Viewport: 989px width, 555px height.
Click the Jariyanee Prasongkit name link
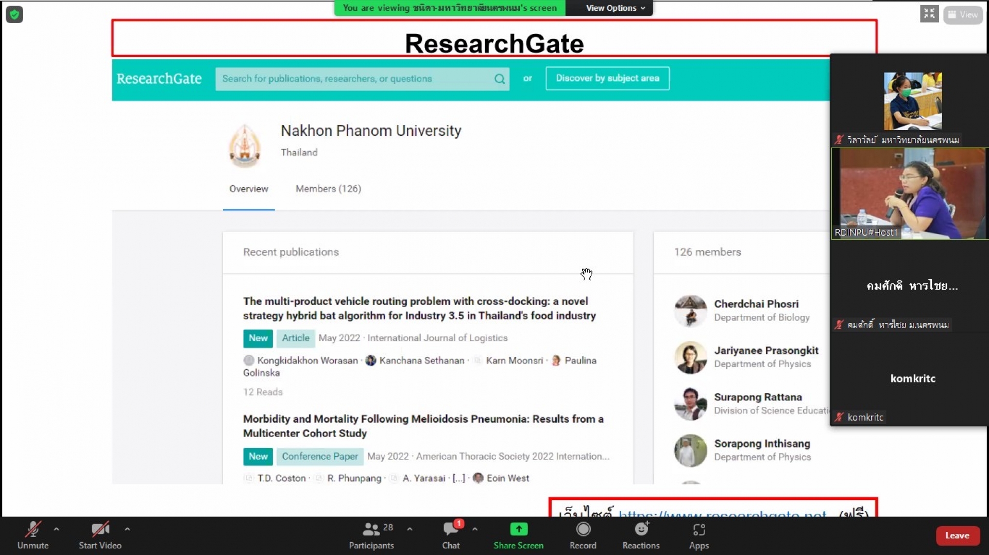point(766,350)
